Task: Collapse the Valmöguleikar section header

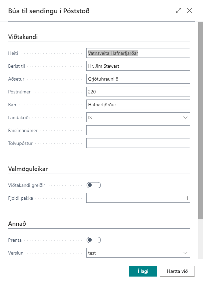Action: (x=29, y=169)
